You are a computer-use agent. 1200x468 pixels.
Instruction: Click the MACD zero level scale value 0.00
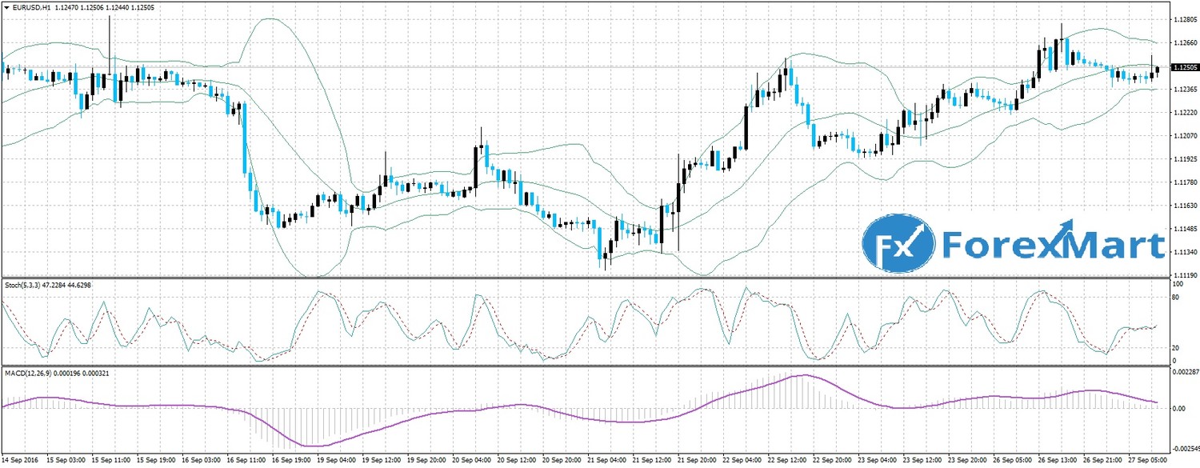1178,408
